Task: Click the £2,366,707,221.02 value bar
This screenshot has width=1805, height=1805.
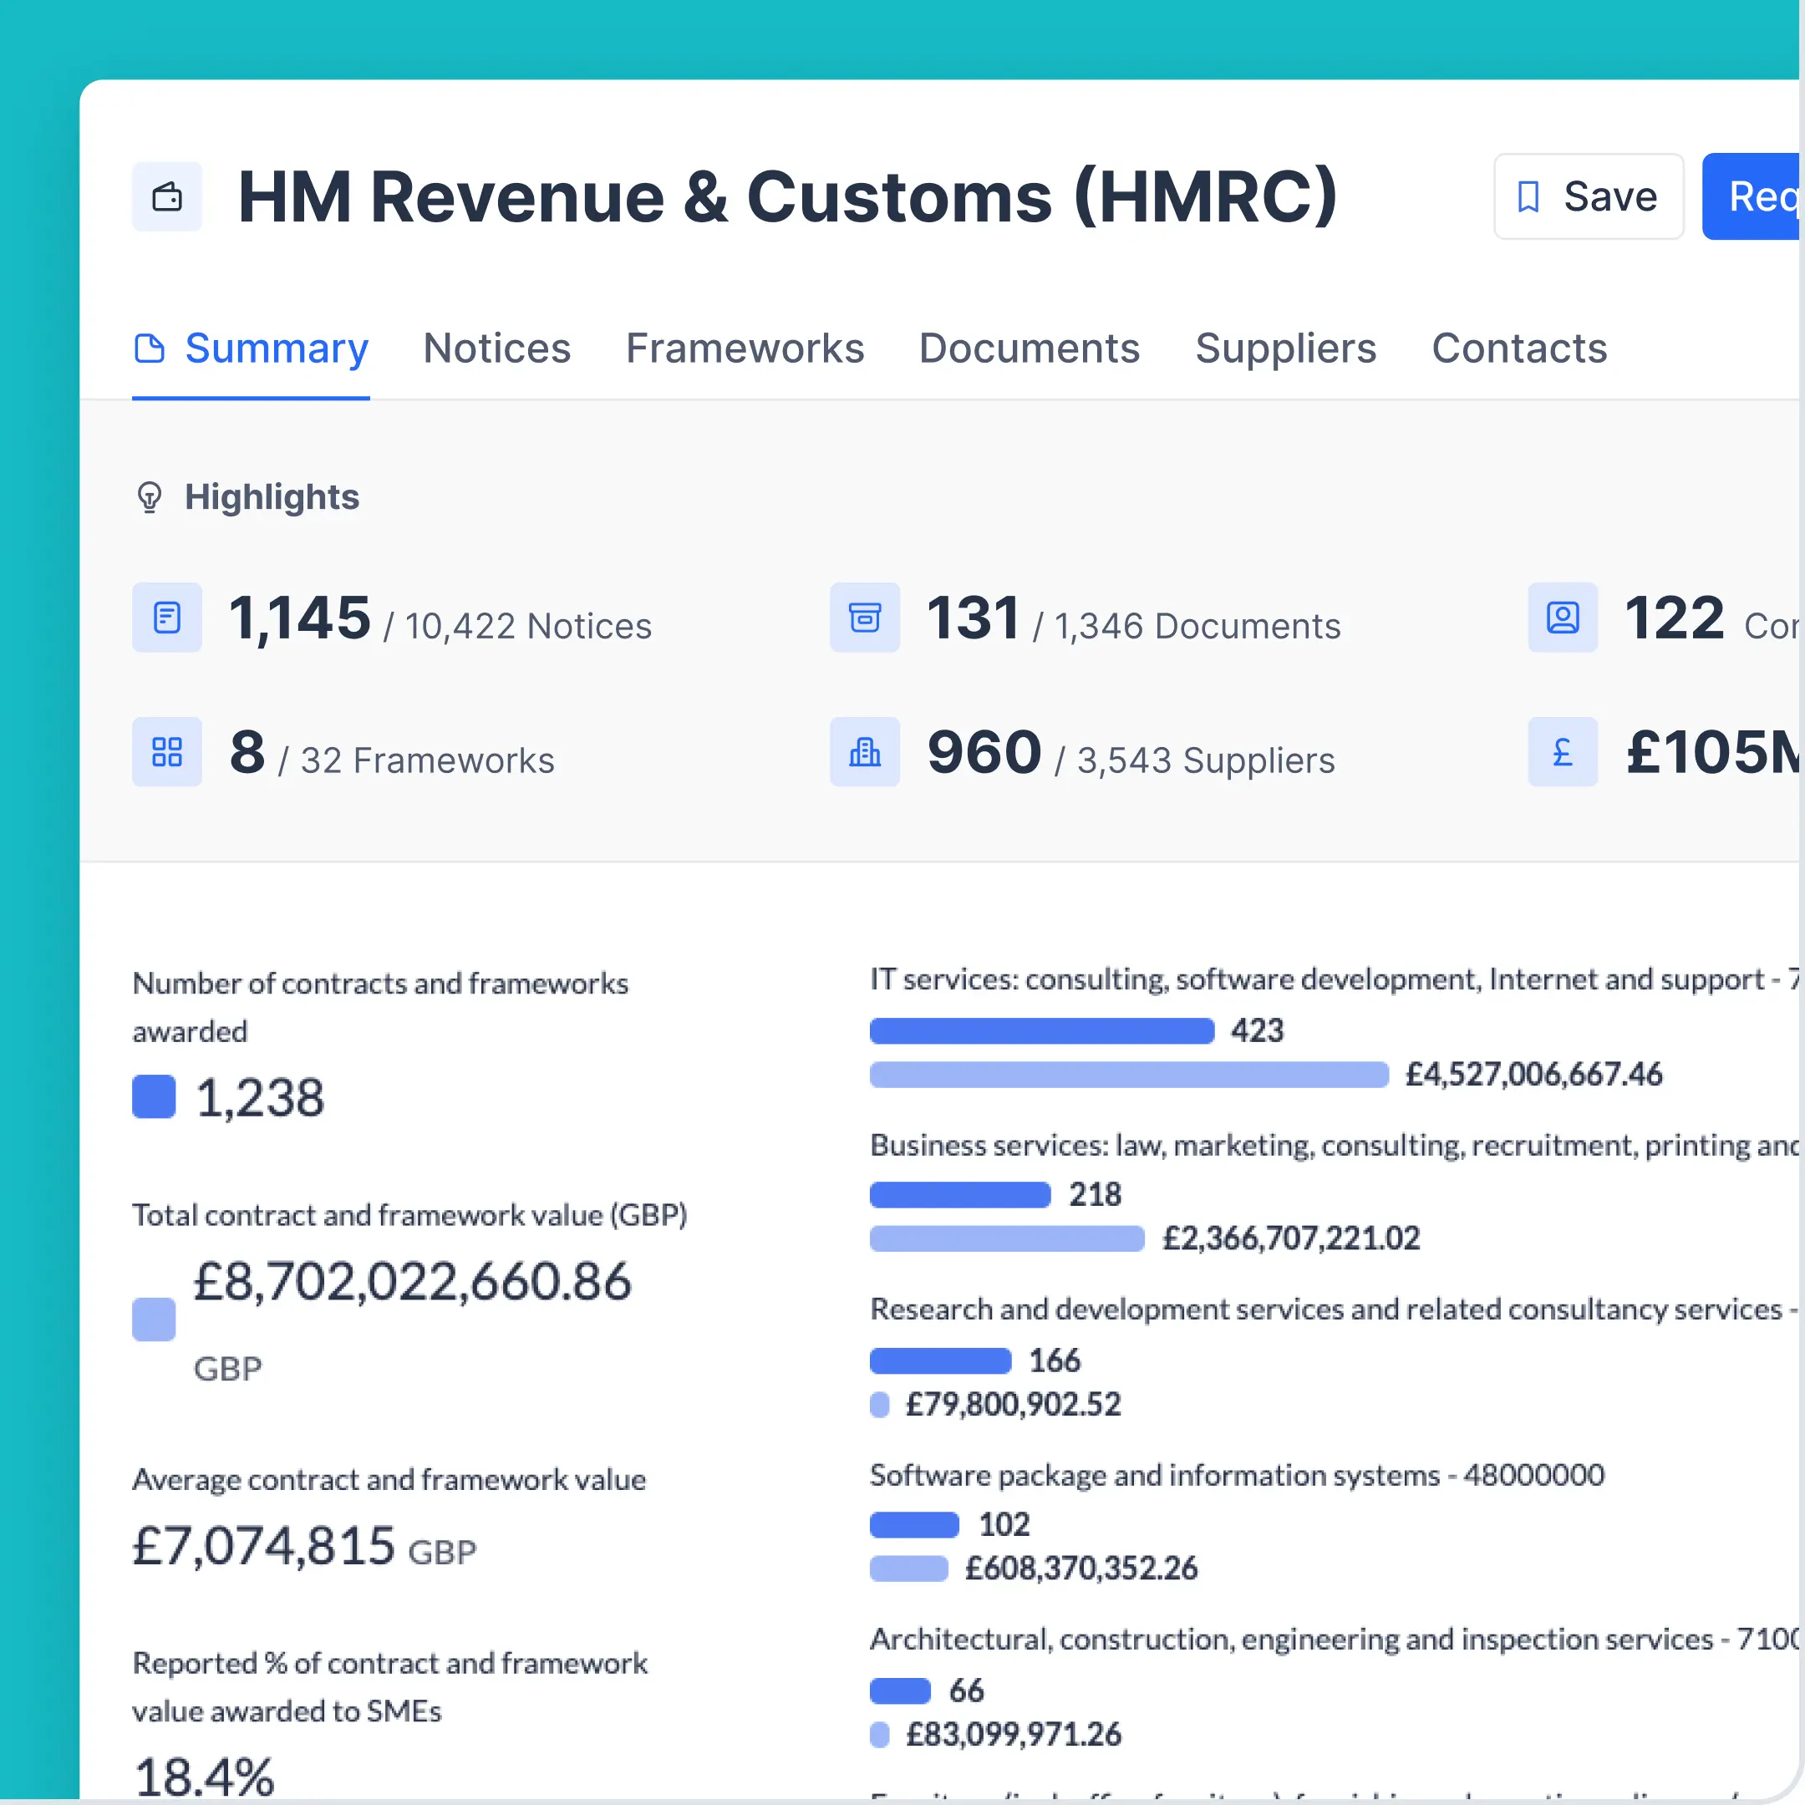Action: coord(1007,1238)
